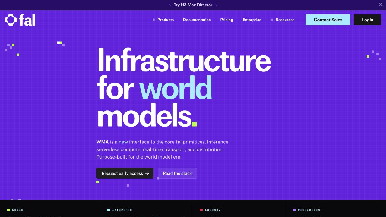
Task: Click the Read the stack button
Action: pyautogui.click(x=177, y=173)
